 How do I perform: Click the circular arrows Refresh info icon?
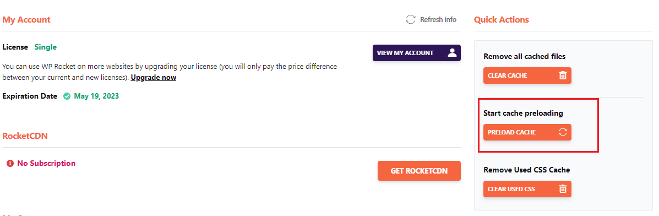[x=410, y=19]
